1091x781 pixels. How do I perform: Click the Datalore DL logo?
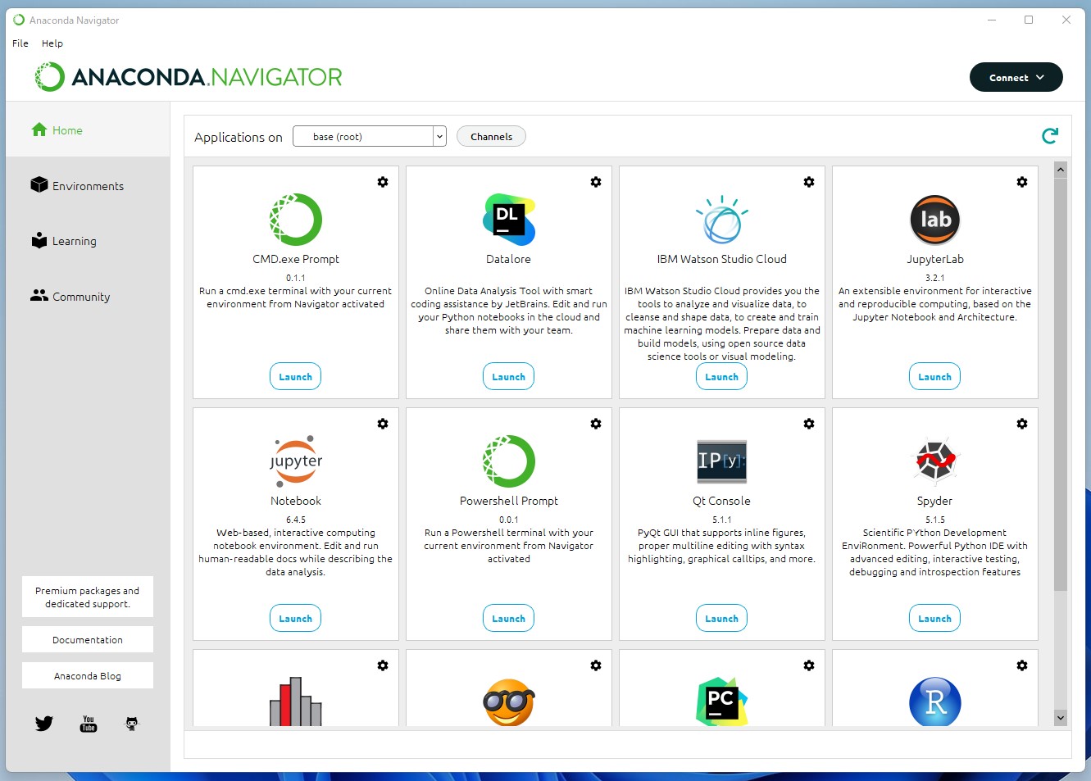coord(509,220)
